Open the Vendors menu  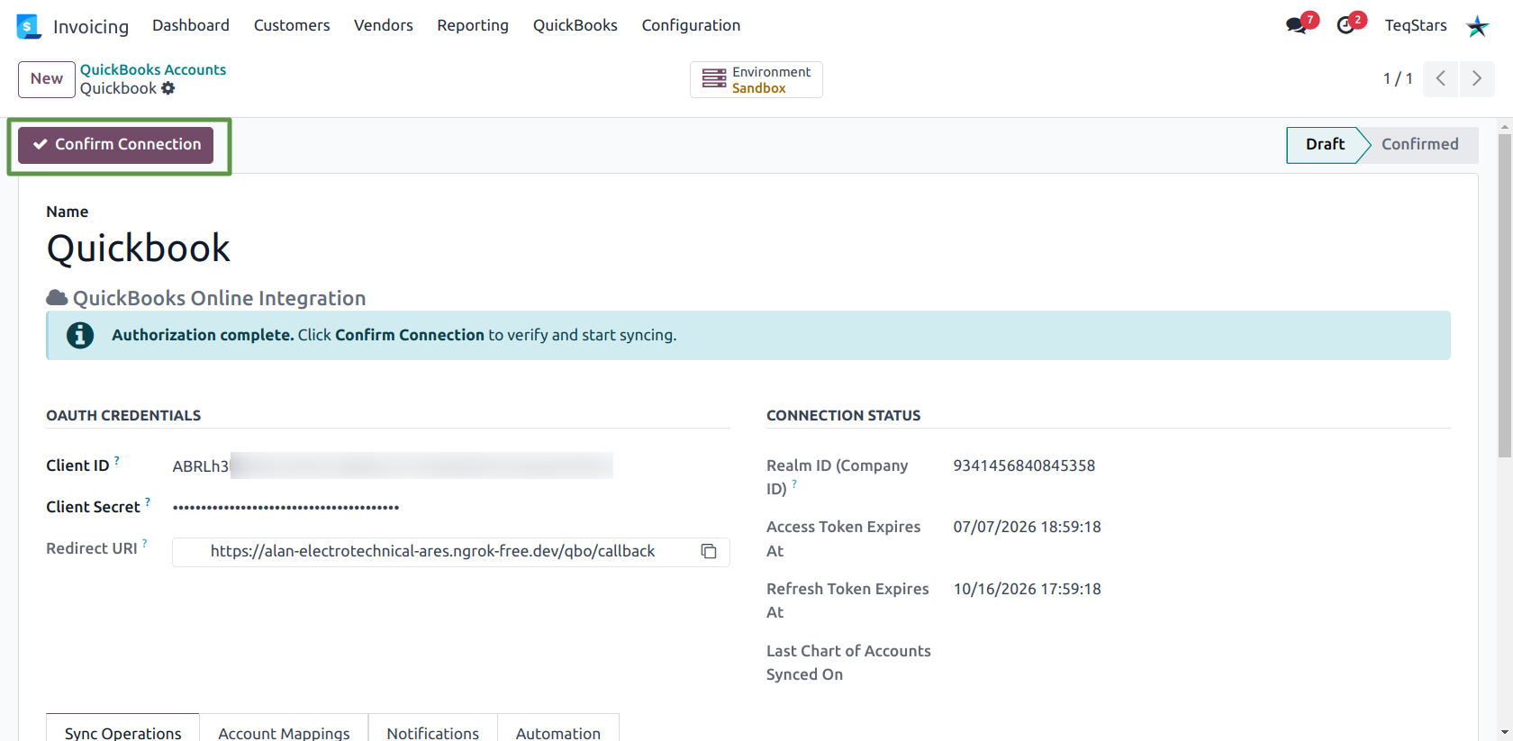pos(384,25)
